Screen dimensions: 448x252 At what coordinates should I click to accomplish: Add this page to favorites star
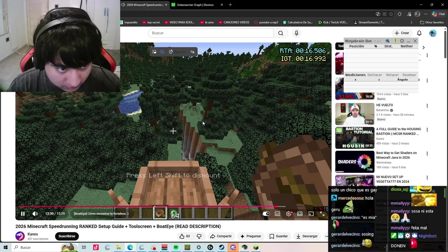[x=391, y=14]
